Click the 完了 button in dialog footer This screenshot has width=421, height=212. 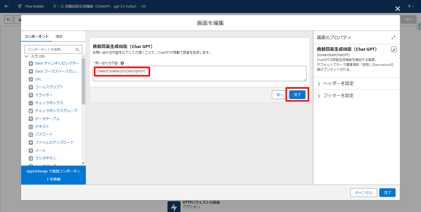point(387,193)
